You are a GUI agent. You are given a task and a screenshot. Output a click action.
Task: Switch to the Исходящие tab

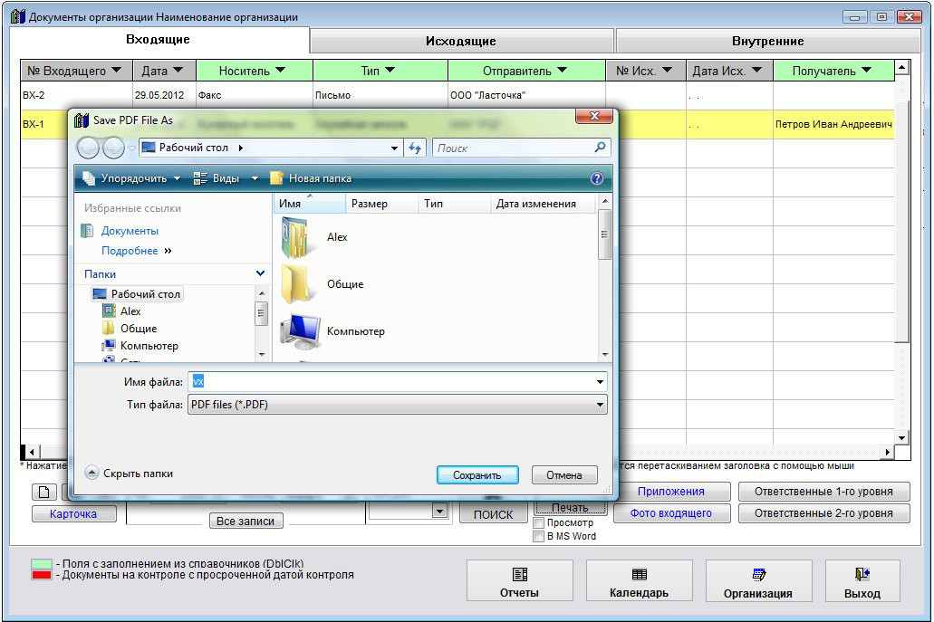pyautogui.click(x=461, y=41)
